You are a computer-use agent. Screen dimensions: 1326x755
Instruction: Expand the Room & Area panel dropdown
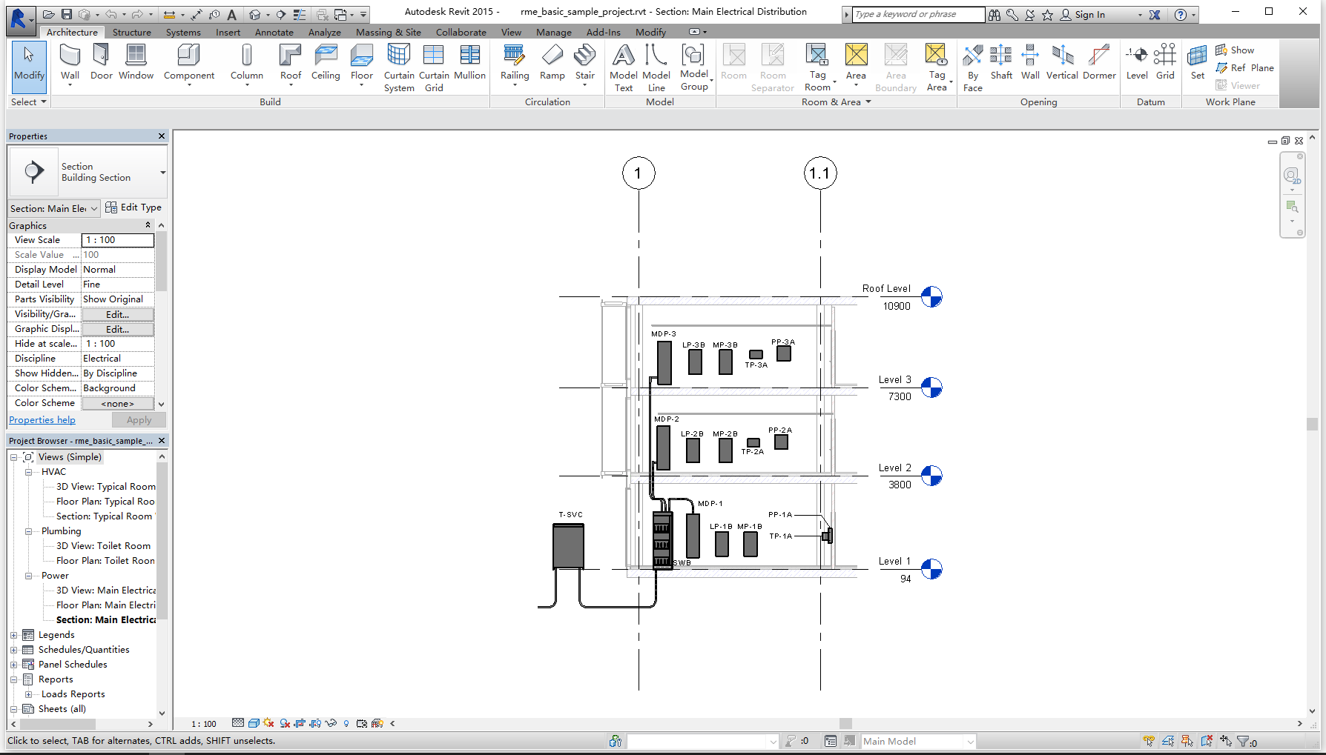coord(836,102)
